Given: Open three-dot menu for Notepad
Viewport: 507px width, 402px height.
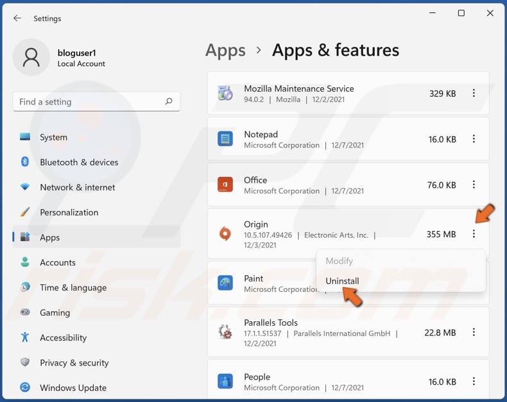Looking at the screenshot, I should 474,139.
